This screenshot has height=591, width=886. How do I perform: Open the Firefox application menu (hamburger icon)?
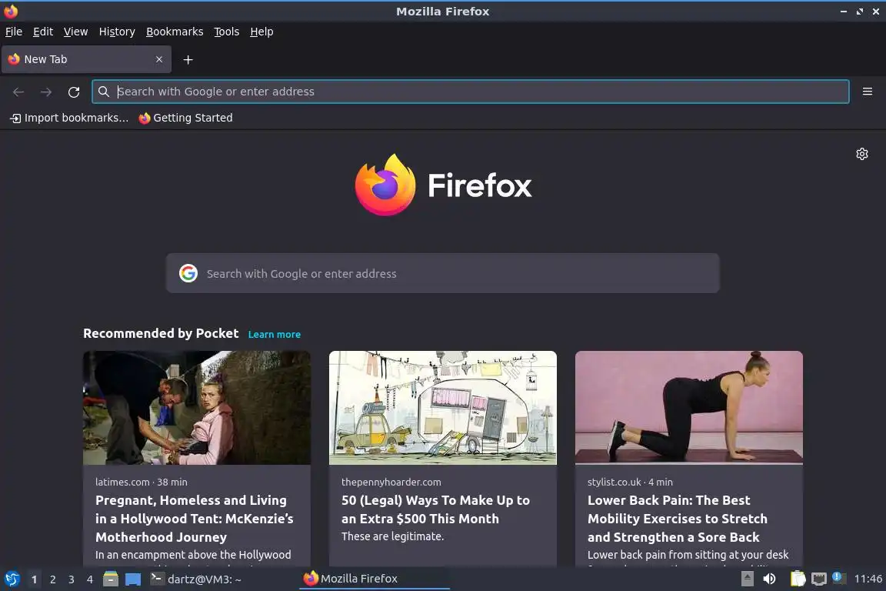(868, 92)
